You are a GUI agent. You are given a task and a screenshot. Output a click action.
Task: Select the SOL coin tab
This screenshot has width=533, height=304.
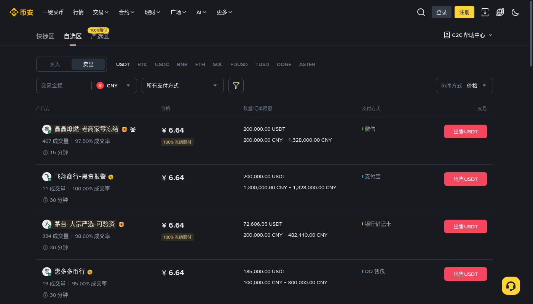coord(218,64)
